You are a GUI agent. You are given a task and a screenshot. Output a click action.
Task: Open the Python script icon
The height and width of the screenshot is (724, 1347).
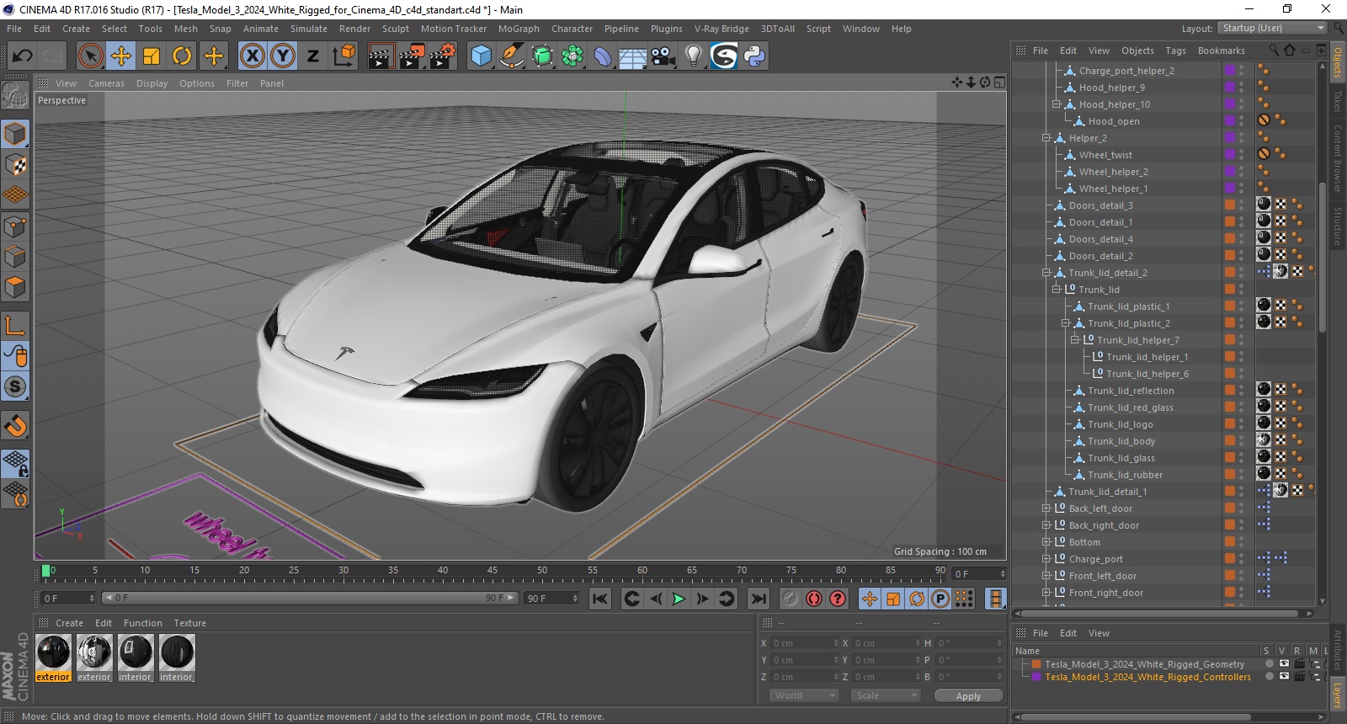click(x=754, y=56)
